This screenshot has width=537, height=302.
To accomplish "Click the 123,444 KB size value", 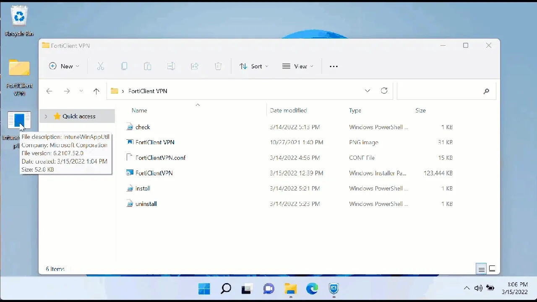I will (438, 173).
